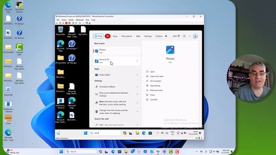This screenshot has width=276, height=155.
Task: Open the Clipboard menu
Action: point(79,20)
